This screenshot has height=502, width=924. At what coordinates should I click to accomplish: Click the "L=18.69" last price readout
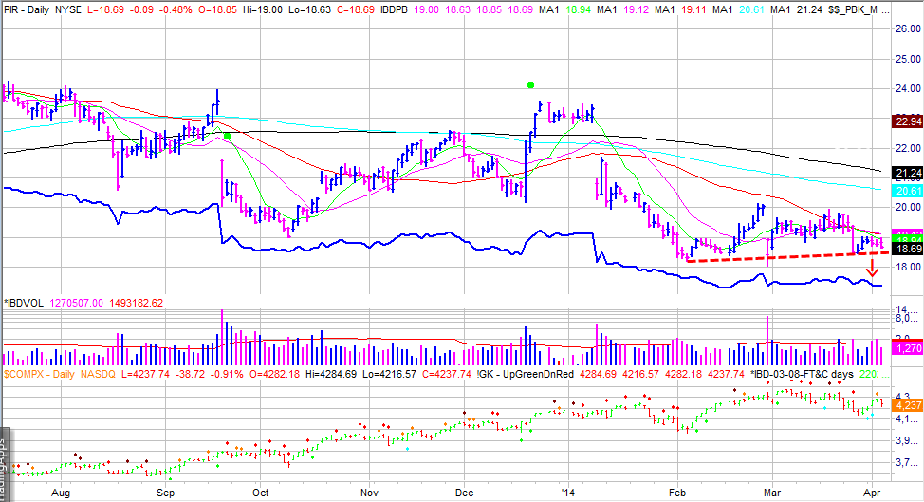pyautogui.click(x=106, y=10)
